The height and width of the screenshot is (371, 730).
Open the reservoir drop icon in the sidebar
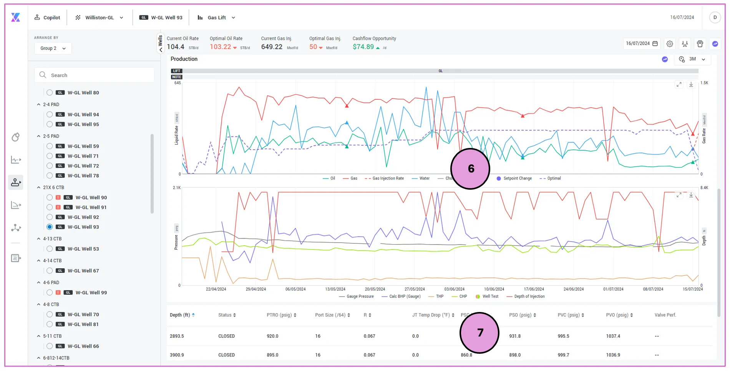pos(16,137)
